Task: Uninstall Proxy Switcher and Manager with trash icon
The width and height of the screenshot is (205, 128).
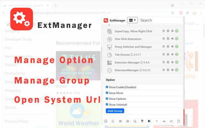Action: click(164, 46)
